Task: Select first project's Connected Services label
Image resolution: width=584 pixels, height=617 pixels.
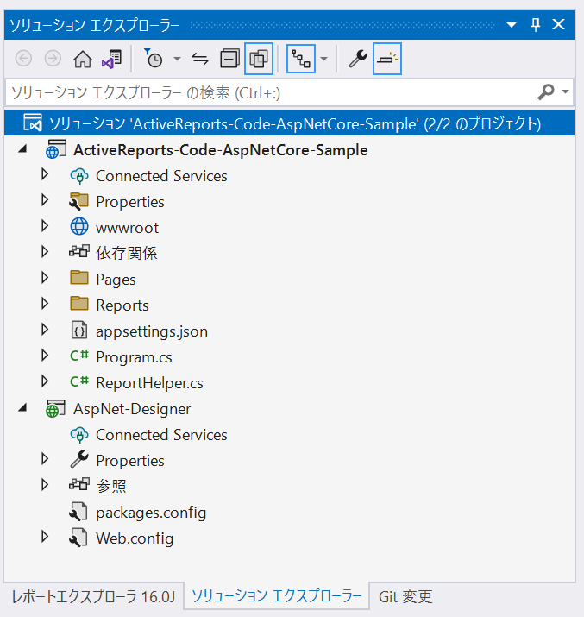Action: [161, 176]
